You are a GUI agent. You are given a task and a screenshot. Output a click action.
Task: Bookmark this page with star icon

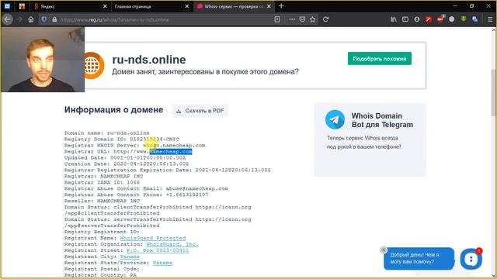click(312, 19)
